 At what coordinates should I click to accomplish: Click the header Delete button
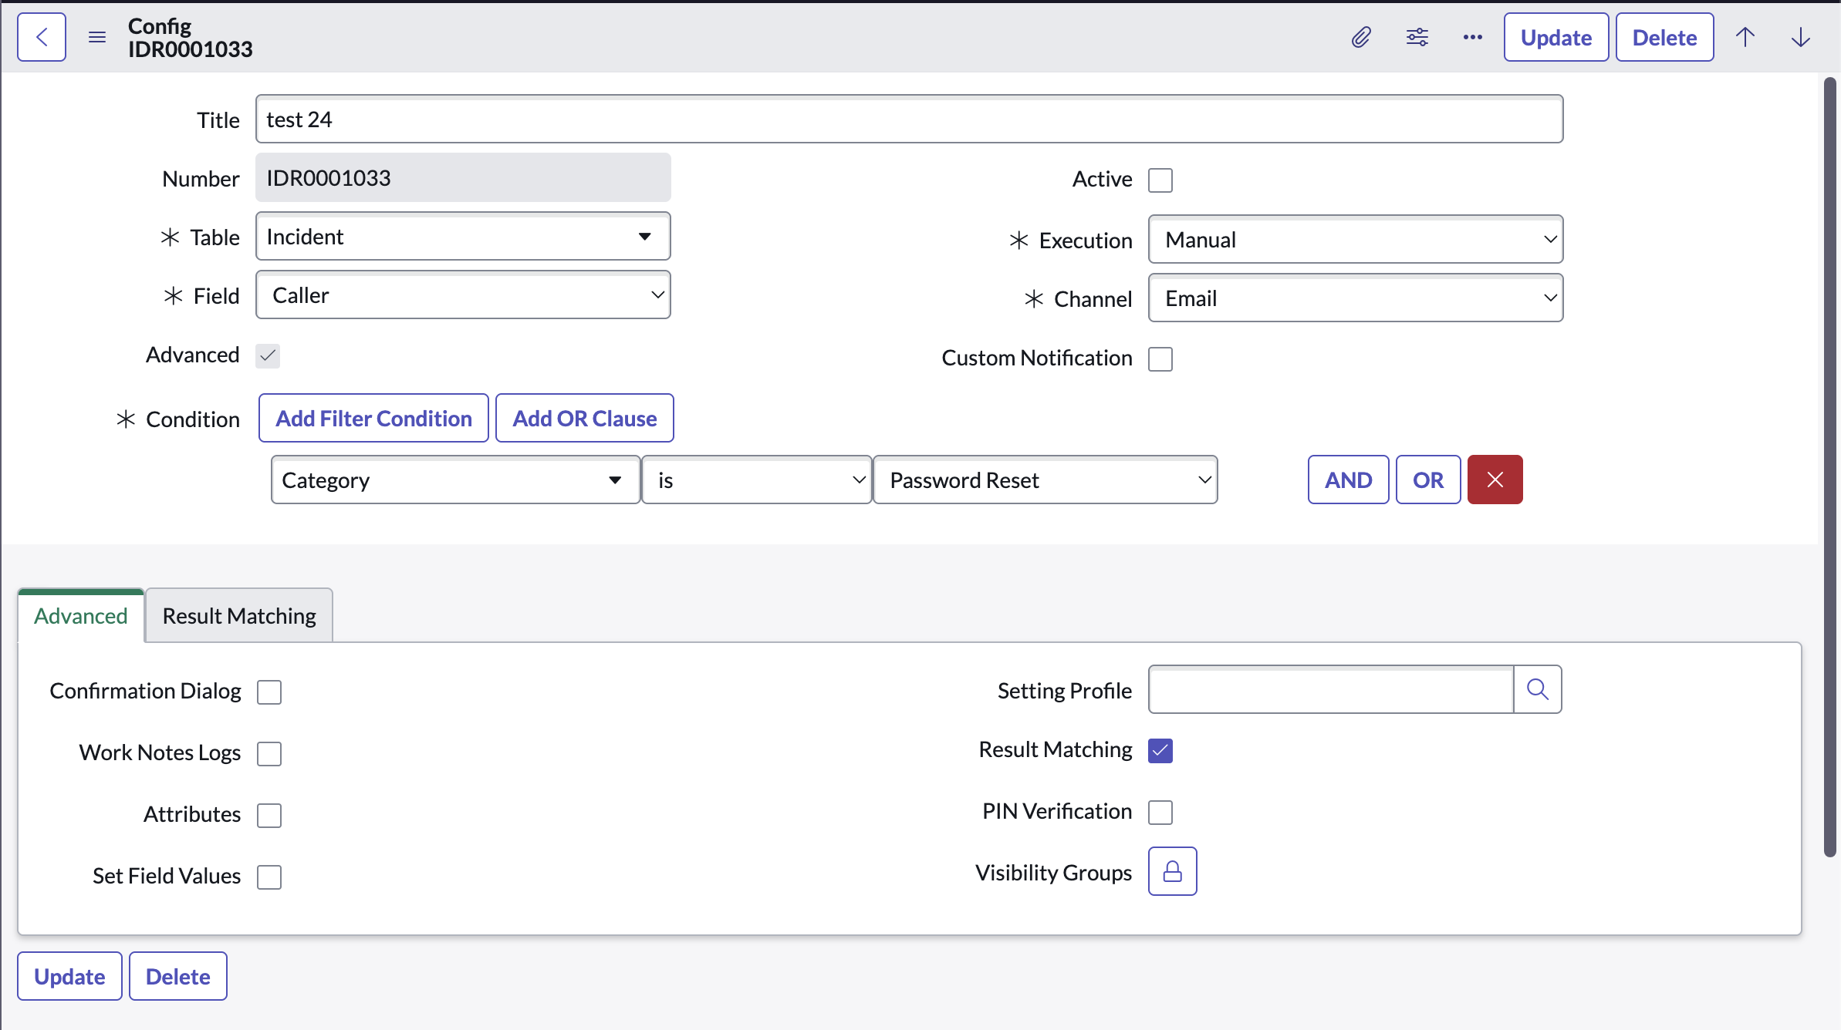click(x=1665, y=37)
